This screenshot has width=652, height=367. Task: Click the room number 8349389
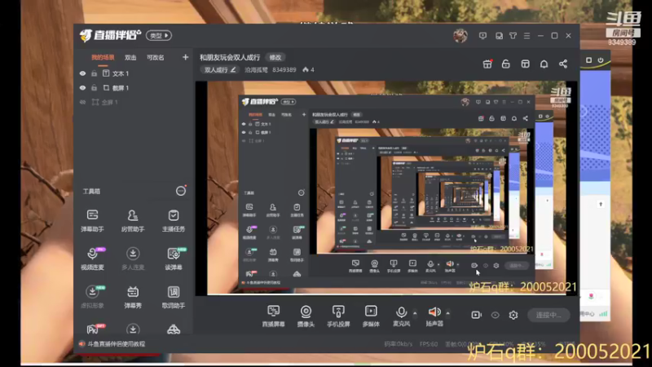pos(284,70)
